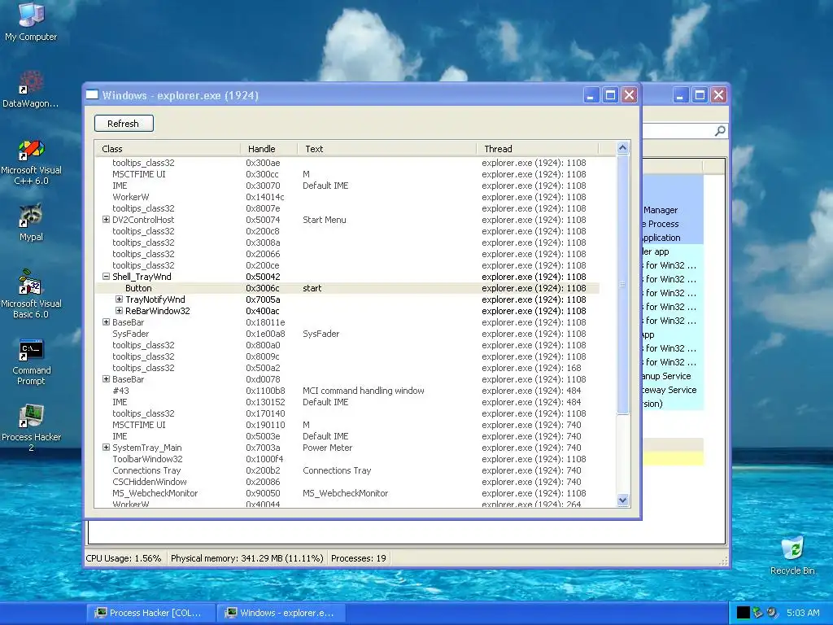Image resolution: width=833 pixels, height=625 pixels.
Task: Expand the SystemTray_Main node
Action: tap(106, 448)
